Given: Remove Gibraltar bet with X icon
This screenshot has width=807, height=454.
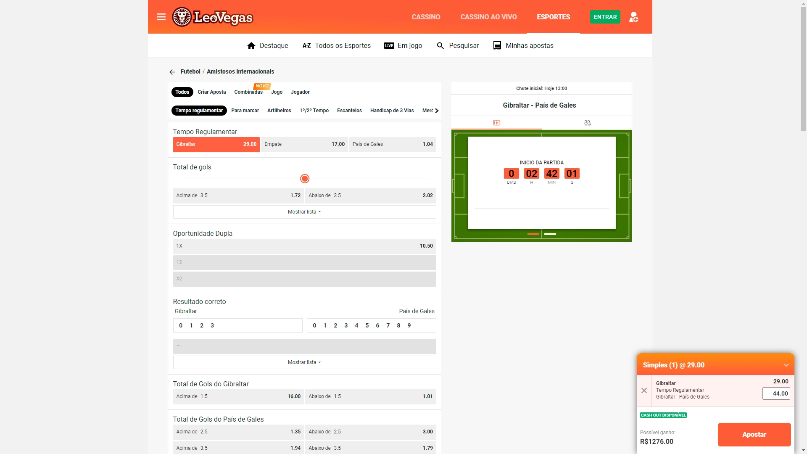Looking at the screenshot, I should (644, 391).
